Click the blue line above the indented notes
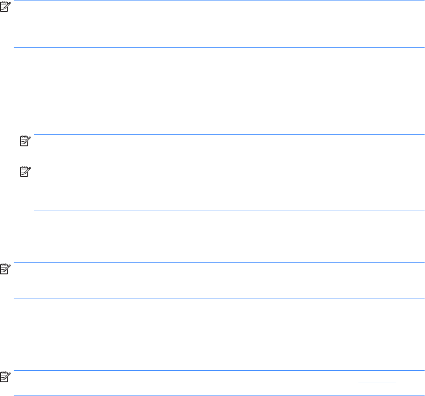Viewport: 425px width, 396px height. point(228,135)
